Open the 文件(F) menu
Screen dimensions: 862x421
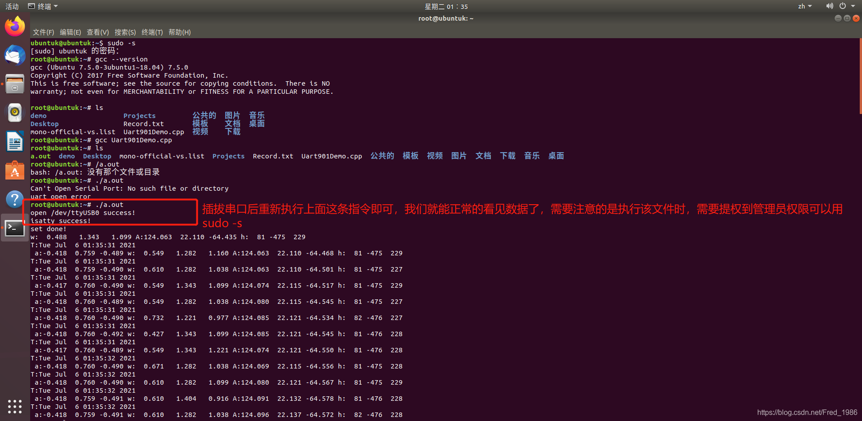click(x=43, y=32)
